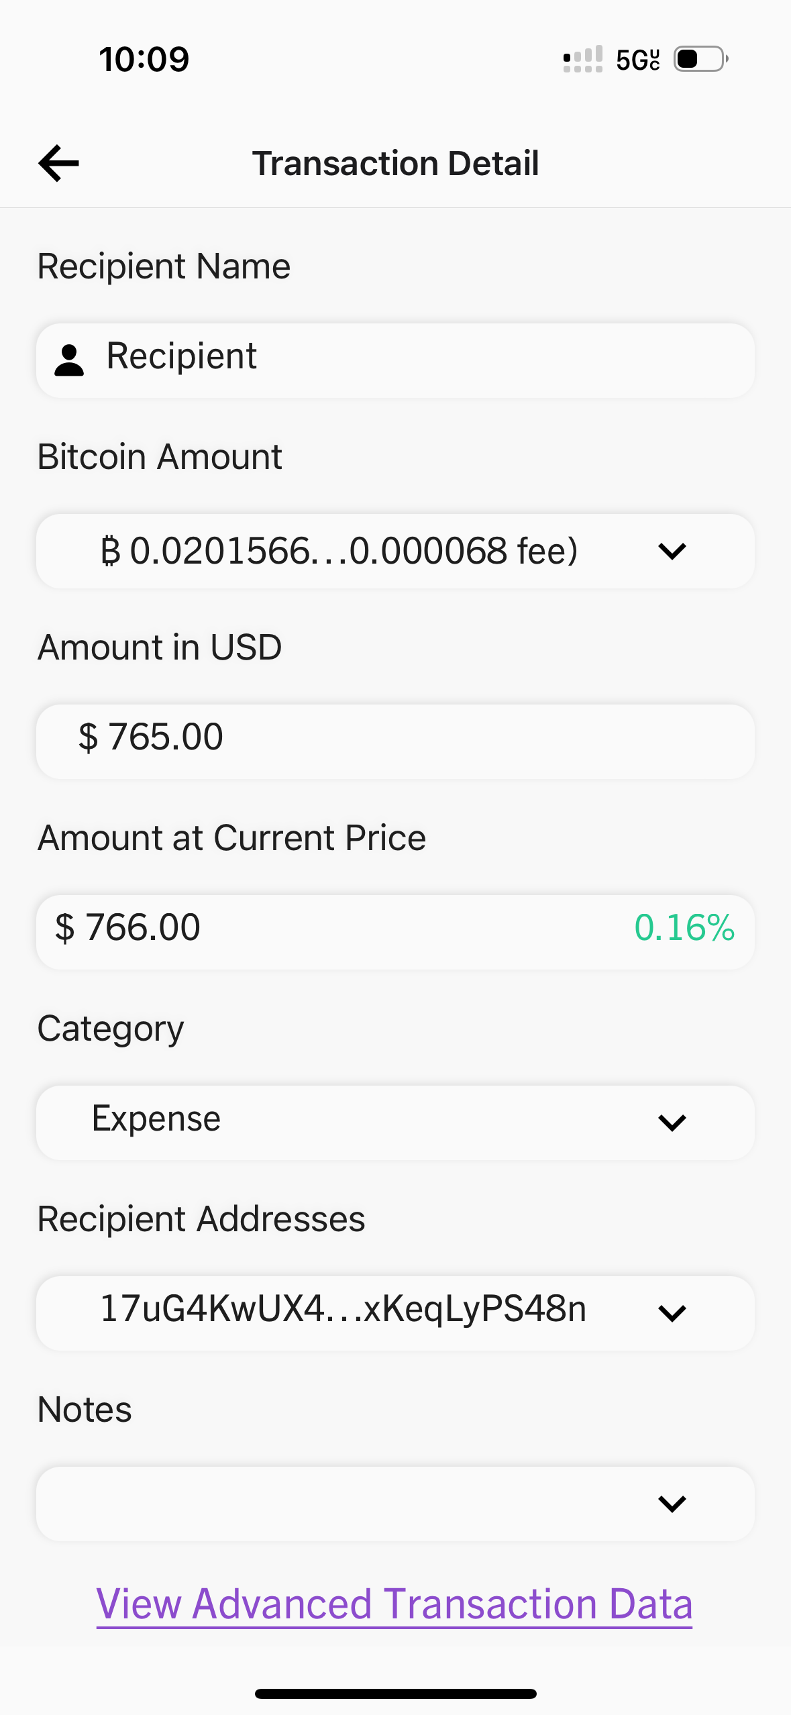Expand the Notes field chevron
This screenshot has height=1715, width=791.
672,1504
